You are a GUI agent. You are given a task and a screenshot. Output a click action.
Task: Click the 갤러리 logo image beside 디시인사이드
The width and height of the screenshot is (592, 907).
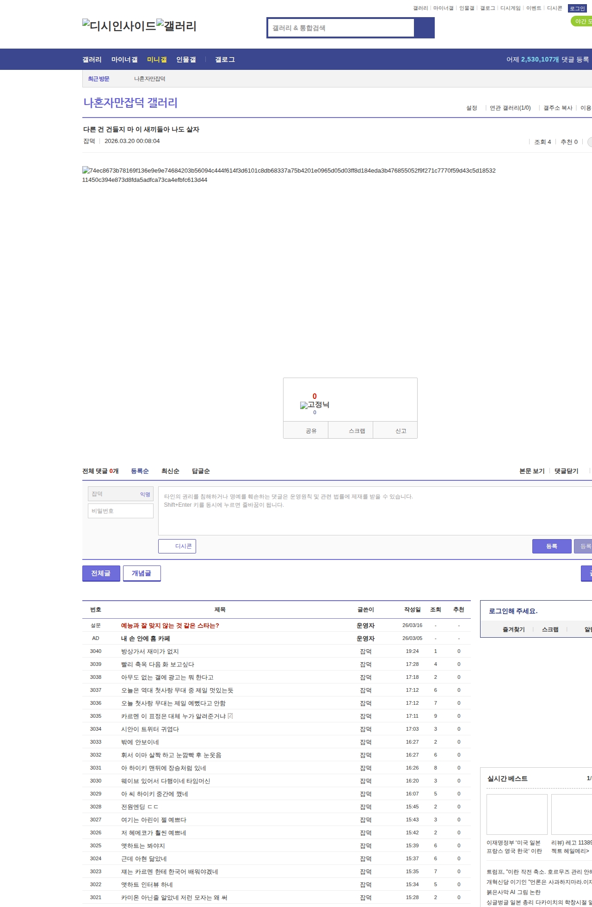[176, 26]
